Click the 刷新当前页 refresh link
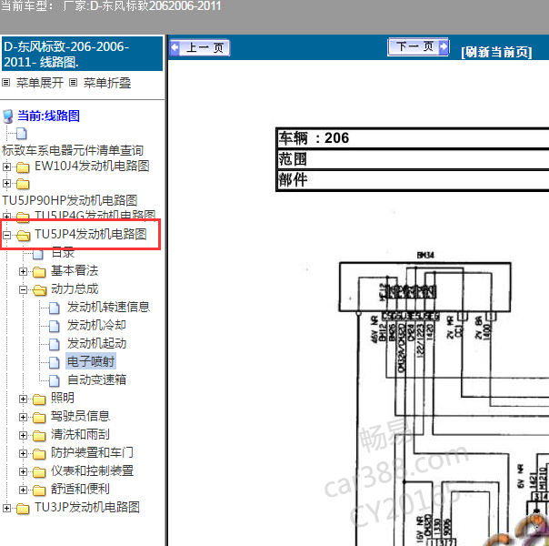This screenshot has height=546, width=549. click(x=496, y=52)
